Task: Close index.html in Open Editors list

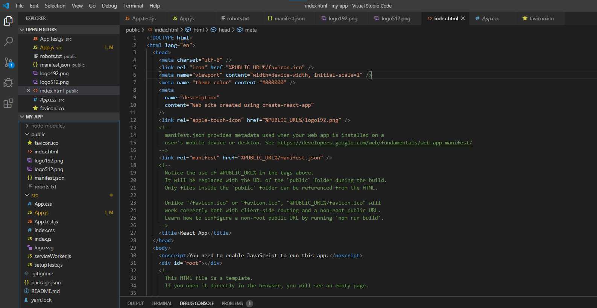Action: tap(28, 91)
